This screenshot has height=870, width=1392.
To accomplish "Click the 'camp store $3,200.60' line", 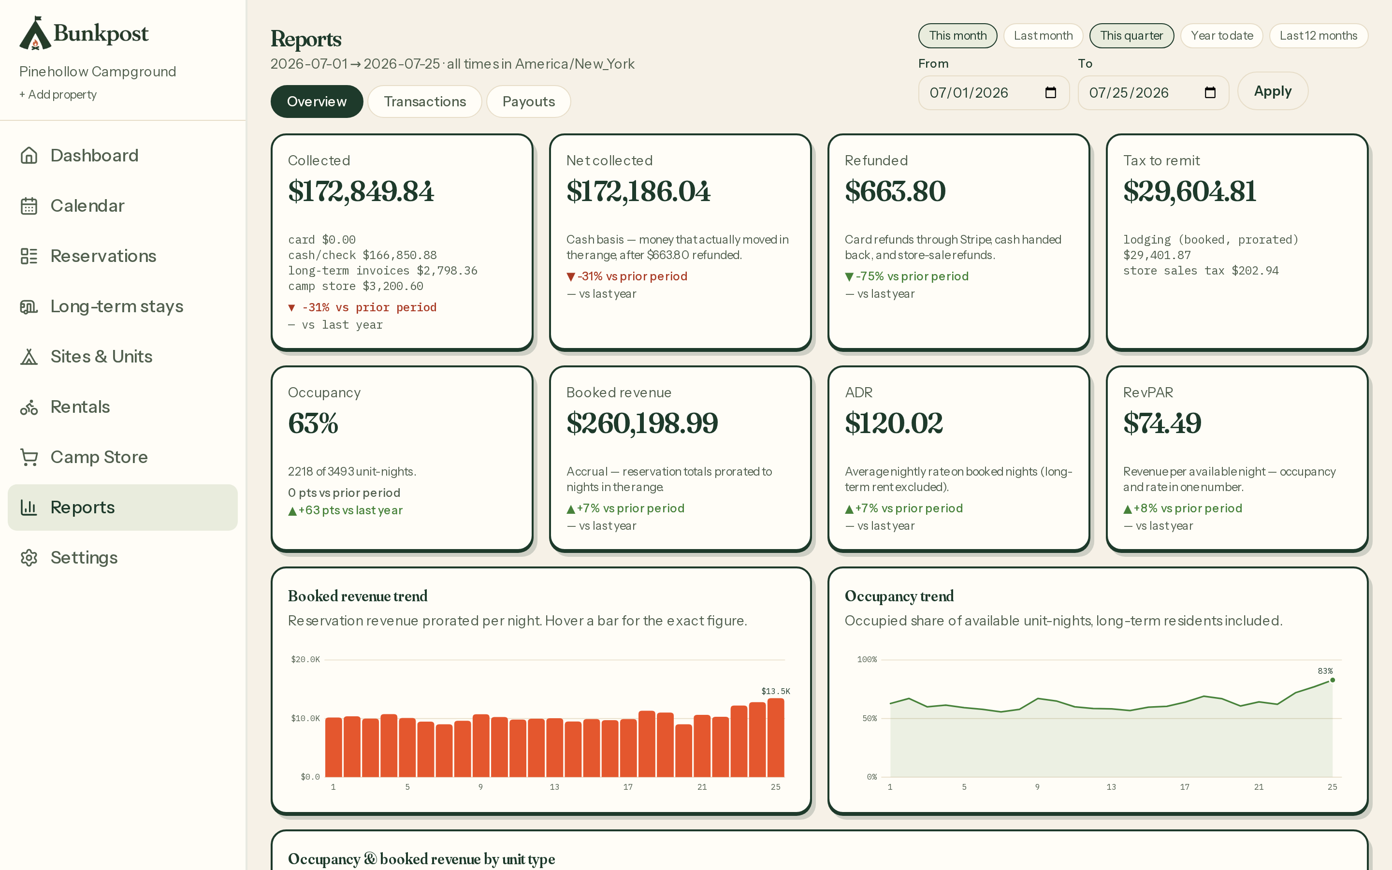I will click(355, 286).
